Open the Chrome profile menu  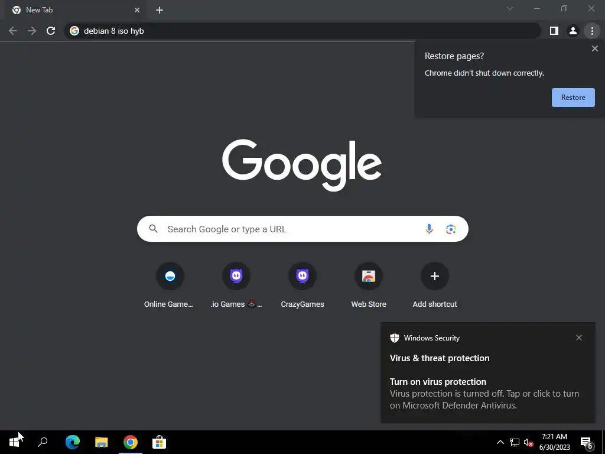(573, 31)
